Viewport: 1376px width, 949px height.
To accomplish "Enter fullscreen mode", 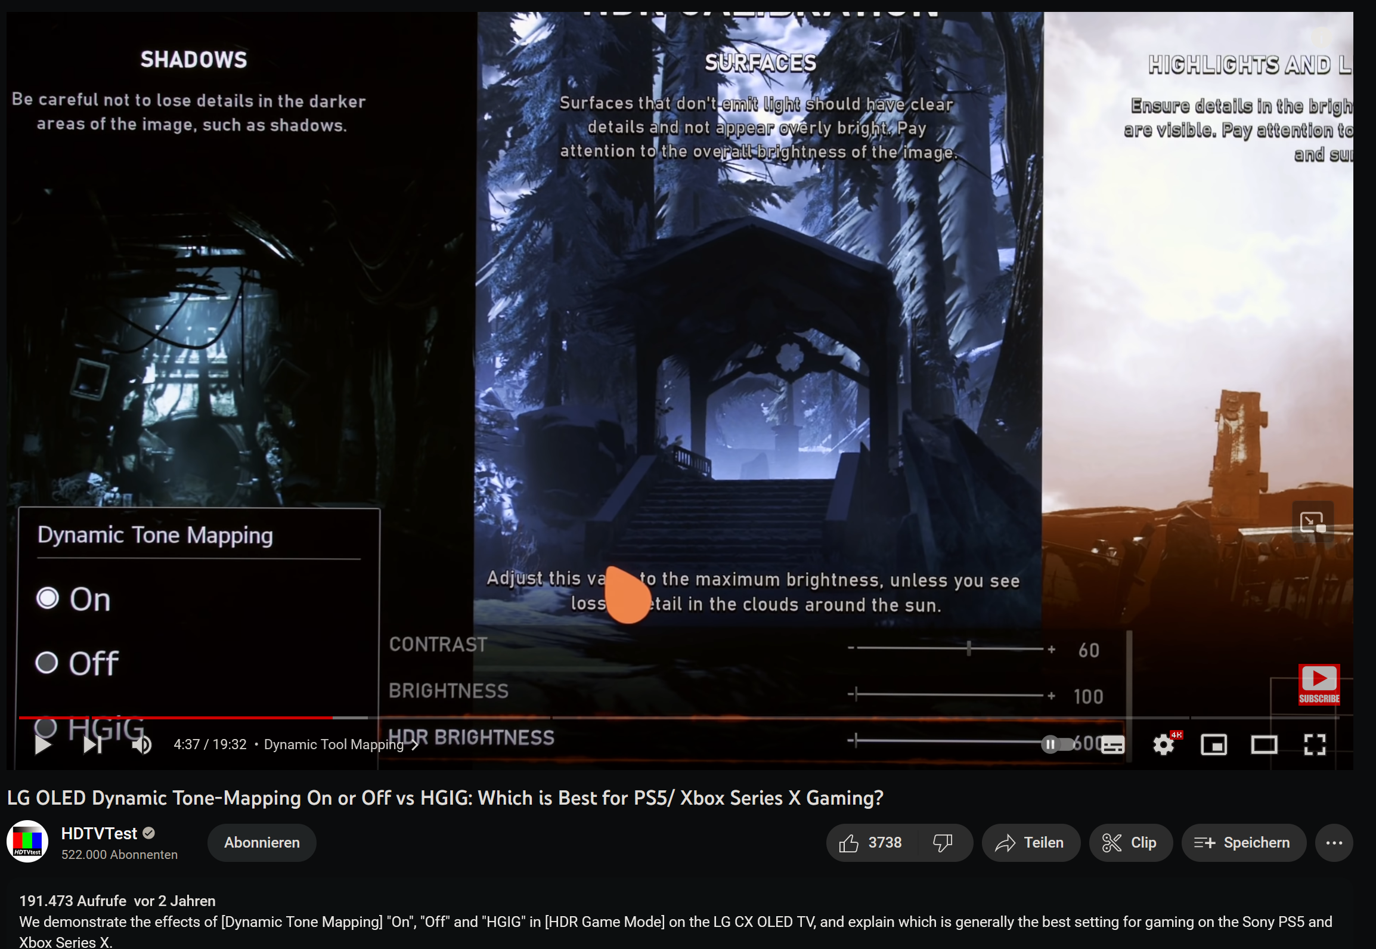I will (x=1316, y=744).
